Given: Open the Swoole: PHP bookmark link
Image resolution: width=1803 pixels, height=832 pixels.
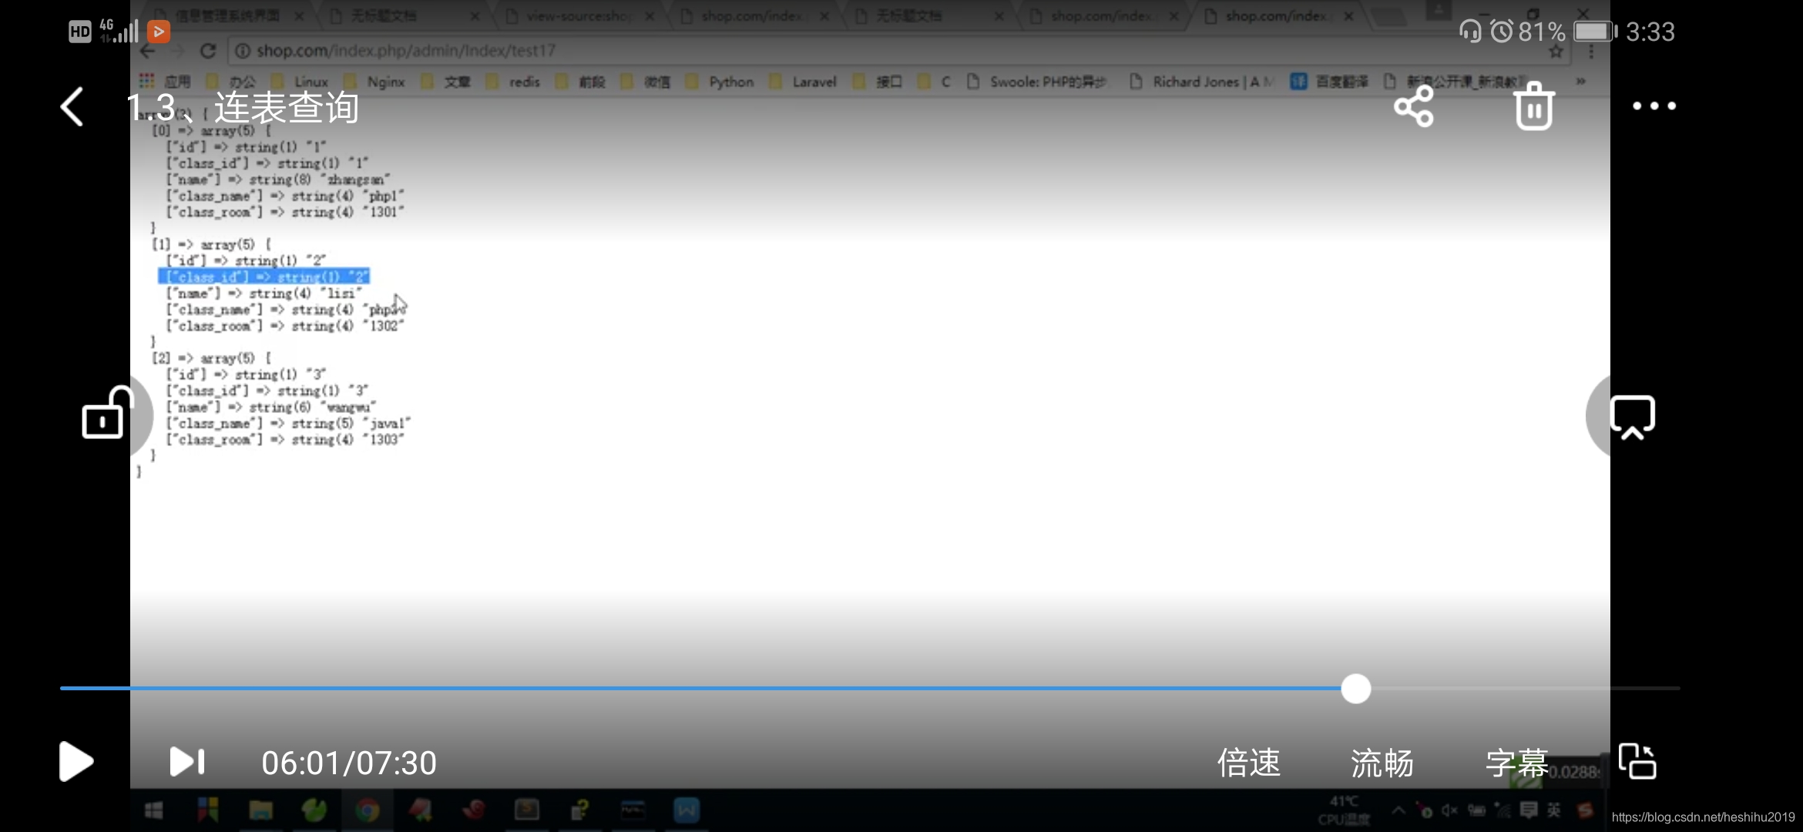Looking at the screenshot, I should tap(1037, 81).
